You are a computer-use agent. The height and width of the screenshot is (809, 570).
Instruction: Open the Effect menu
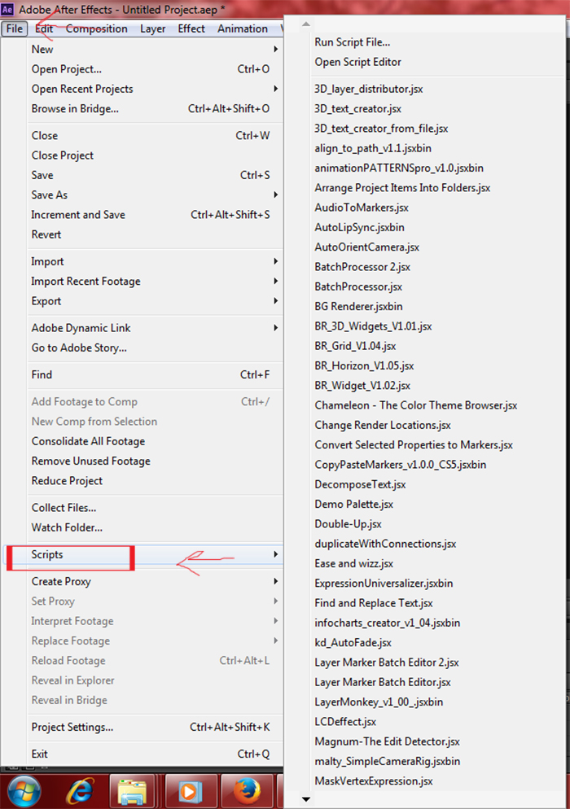(191, 28)
